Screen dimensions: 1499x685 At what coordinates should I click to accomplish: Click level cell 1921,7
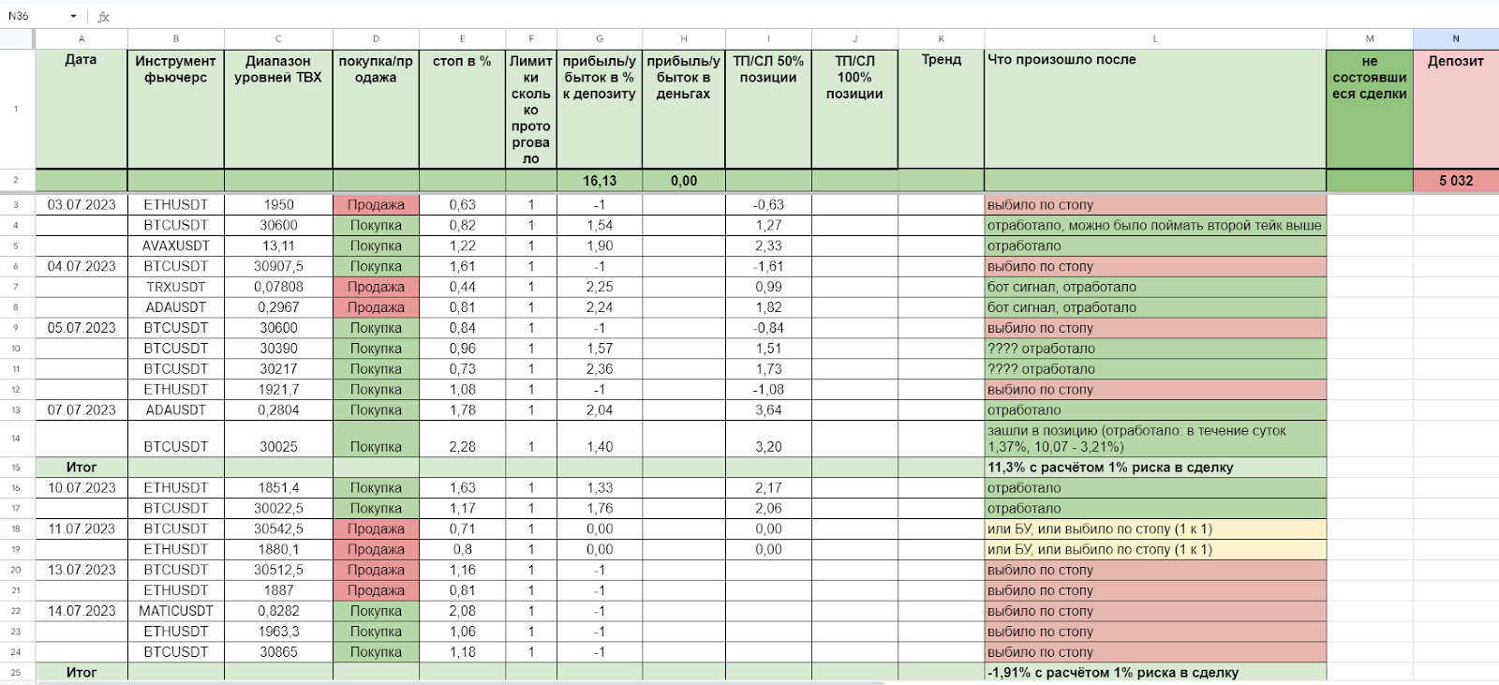278,390
